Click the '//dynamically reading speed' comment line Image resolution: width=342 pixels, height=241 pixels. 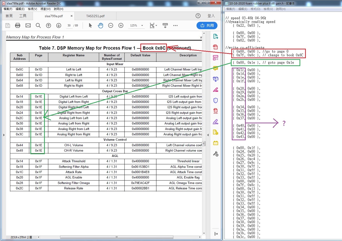[250, 22]
